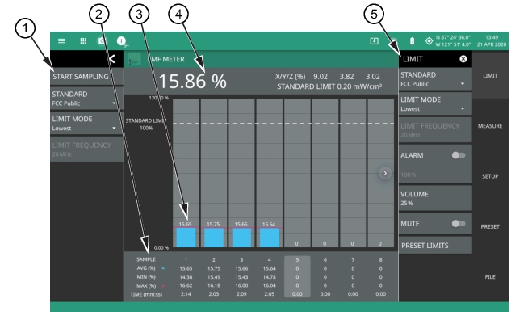This screenshot has width=528, height=312.
Task: Open LIMIT MODE dropdown in LIMIT panel
Action: 435,104
